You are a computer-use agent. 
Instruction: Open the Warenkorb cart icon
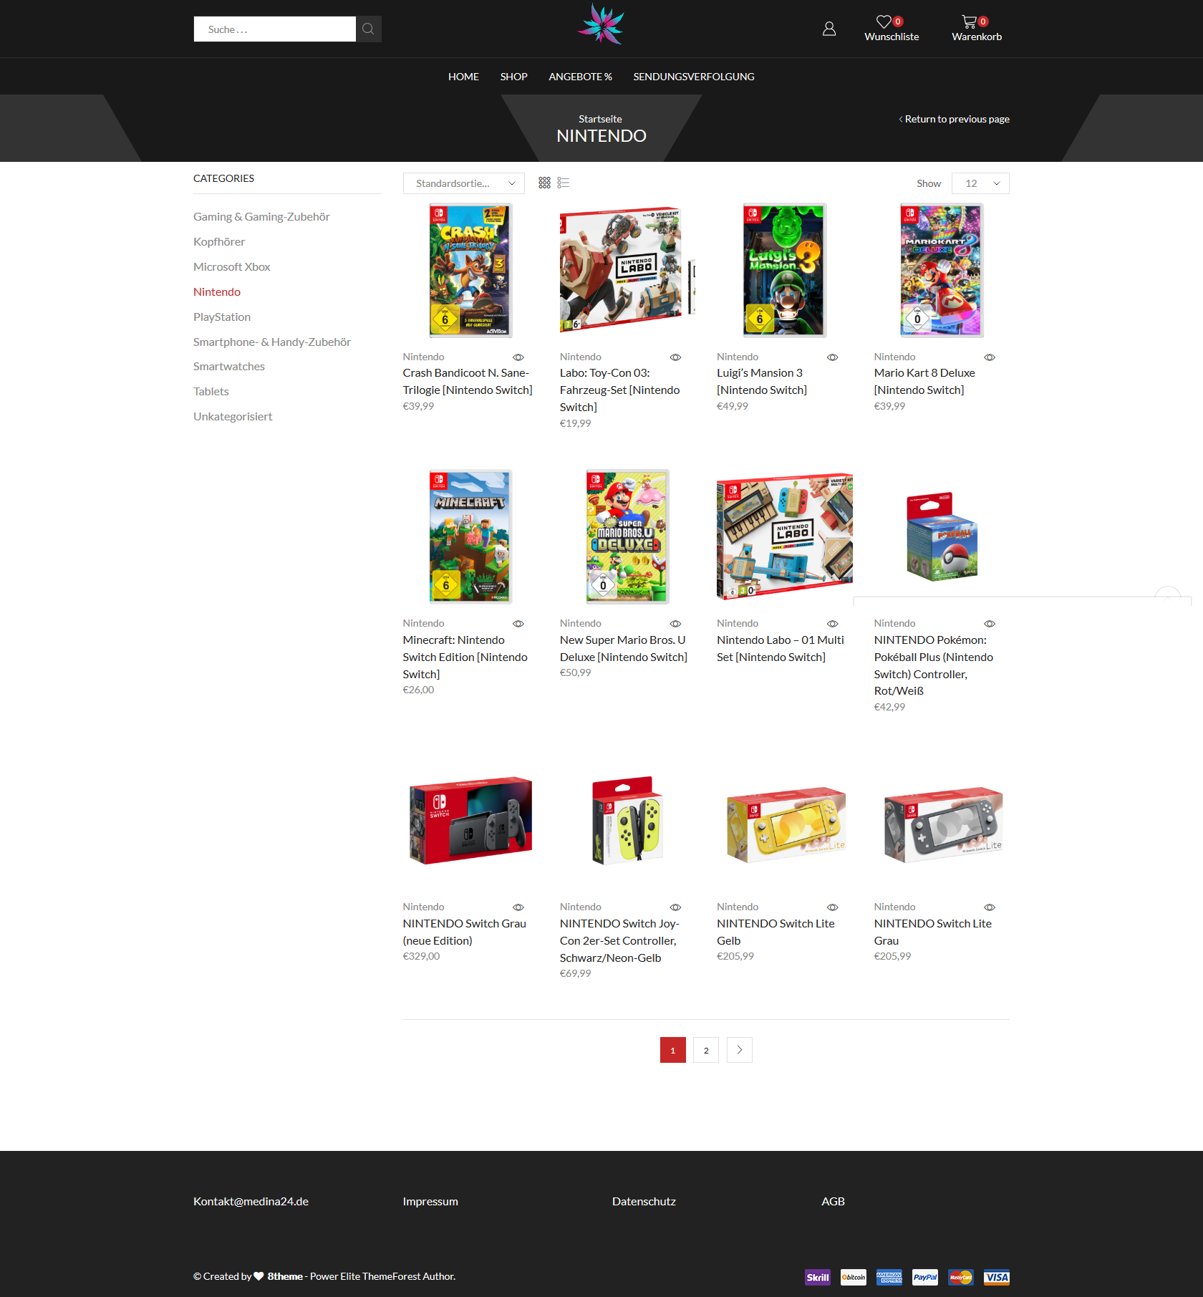[x=969, y=21]
